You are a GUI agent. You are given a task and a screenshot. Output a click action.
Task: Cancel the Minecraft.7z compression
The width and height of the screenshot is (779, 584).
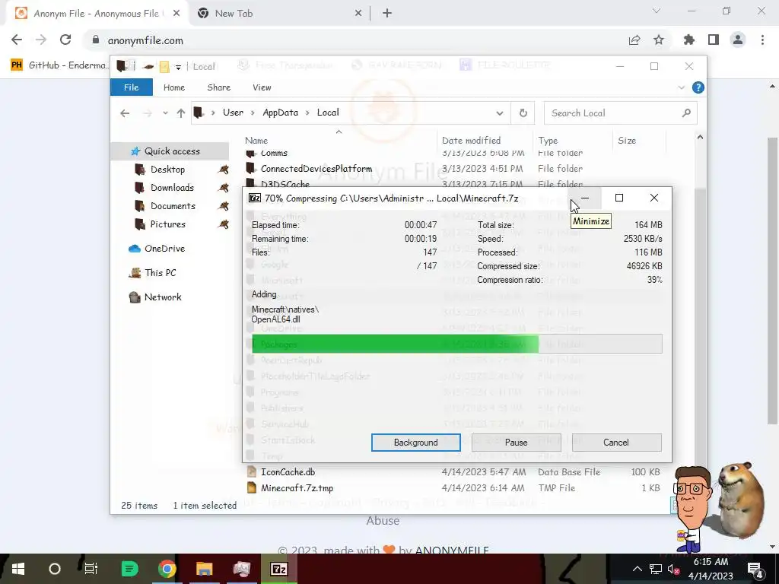click(x=616, y=443)
